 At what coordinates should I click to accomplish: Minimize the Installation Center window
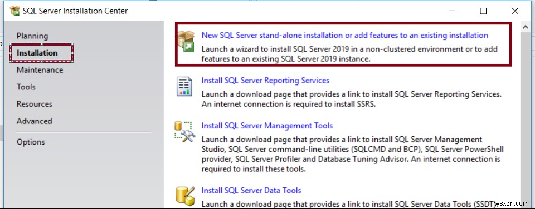coord(452,11)
